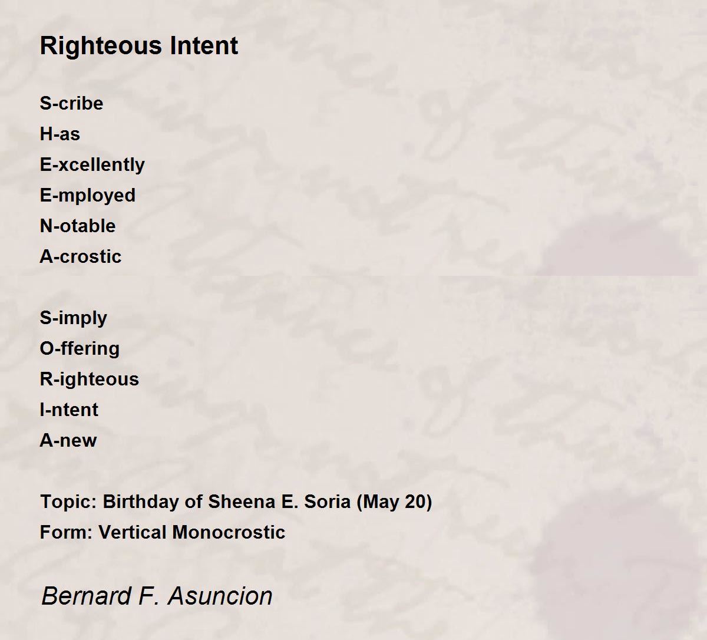Click the O-ffering line
Viewport: 707px width, 640px height.
(80, 349)
